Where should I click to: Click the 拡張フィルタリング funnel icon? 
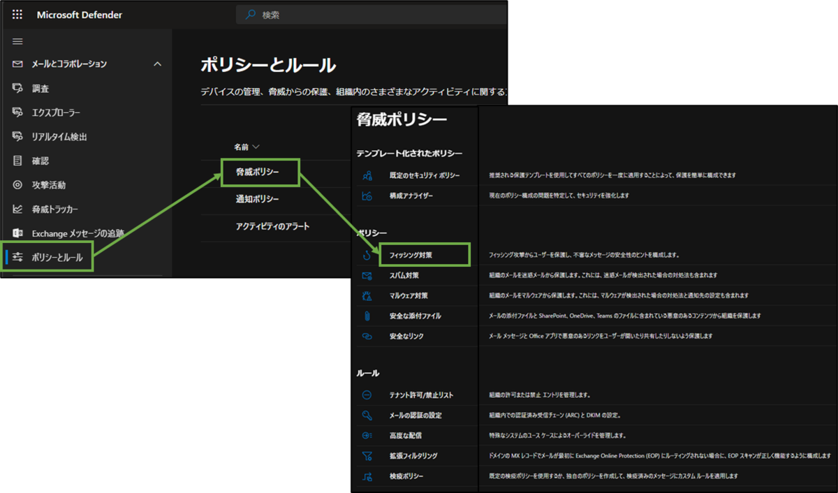click(x=367, y=456)
